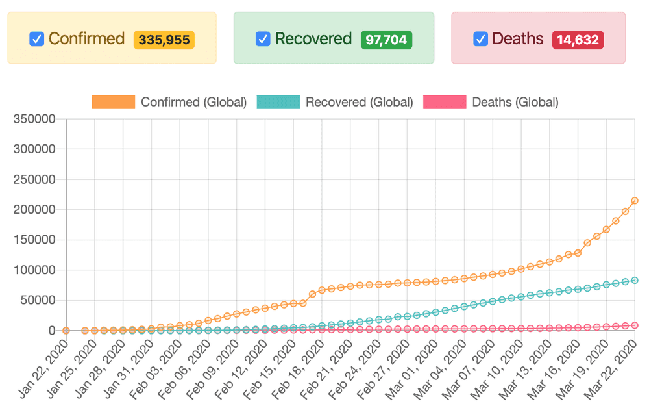The height and width of the screenshot is (419, 649).
Task: Select the last Recovered data point on Mar 22
Action: pos(635,281)
